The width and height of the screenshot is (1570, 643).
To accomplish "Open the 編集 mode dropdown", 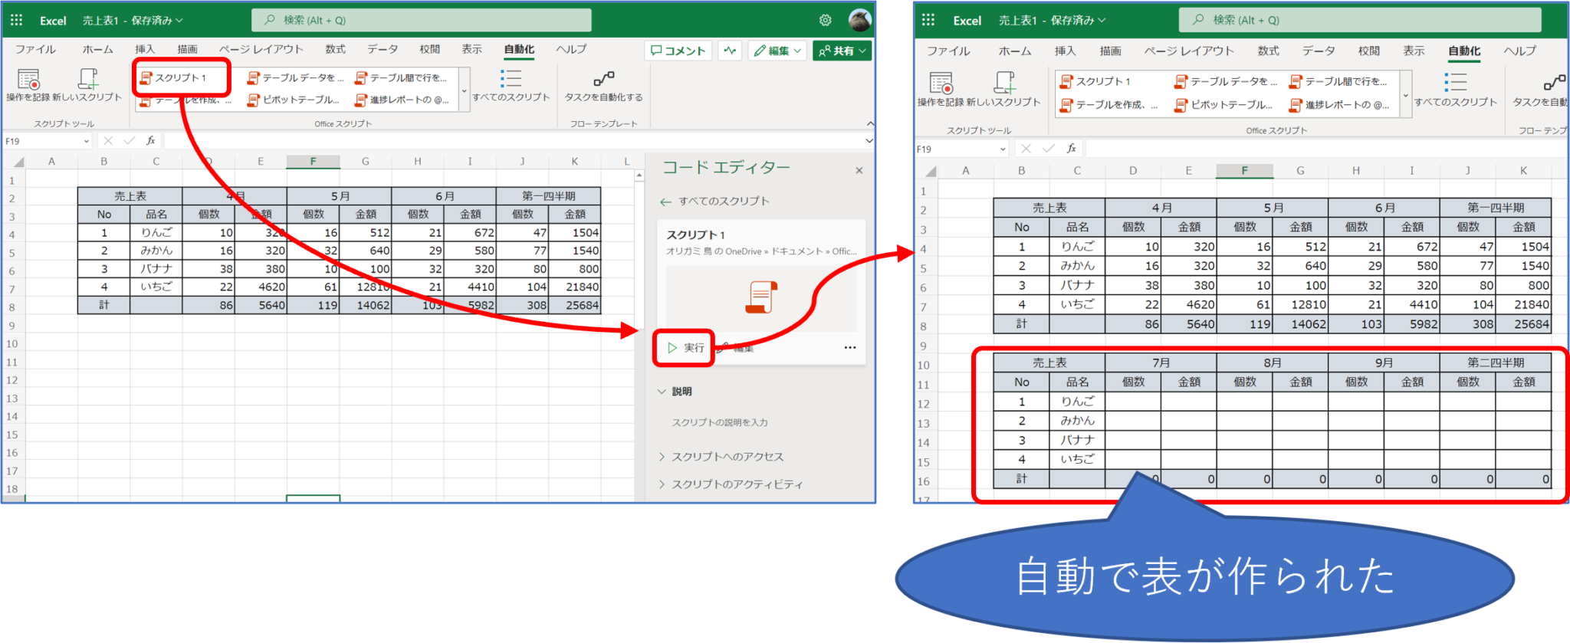I will click(x=777, y=51).
